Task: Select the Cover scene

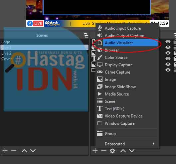Action: click(x=7, y=59)
